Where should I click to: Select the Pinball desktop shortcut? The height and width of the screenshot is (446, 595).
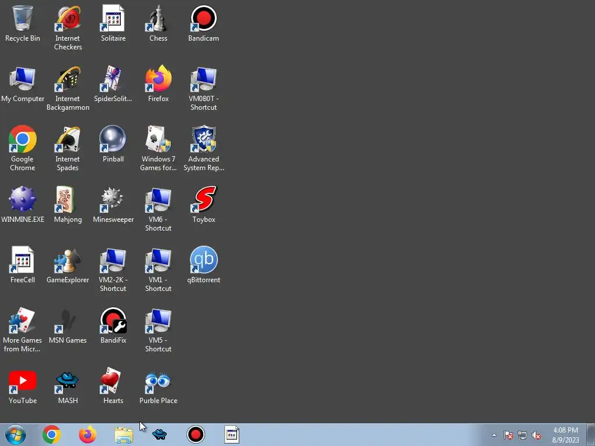(113, 145)
